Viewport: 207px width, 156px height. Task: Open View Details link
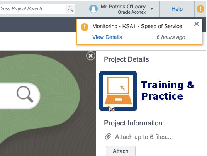click(x=107, y=37)
